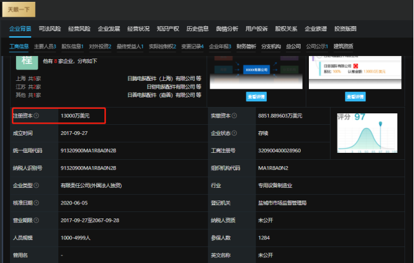Click the info icon beside 实缴资本

(234, 116)
